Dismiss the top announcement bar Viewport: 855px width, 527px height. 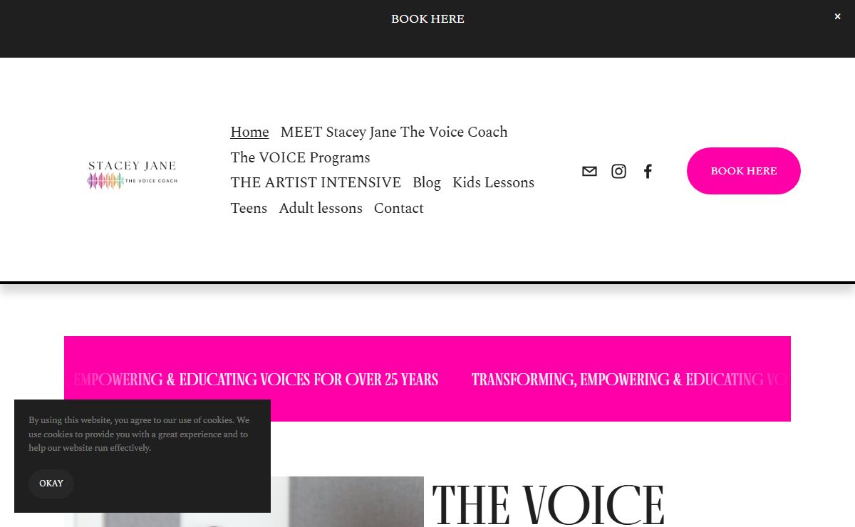click(837, 16)
